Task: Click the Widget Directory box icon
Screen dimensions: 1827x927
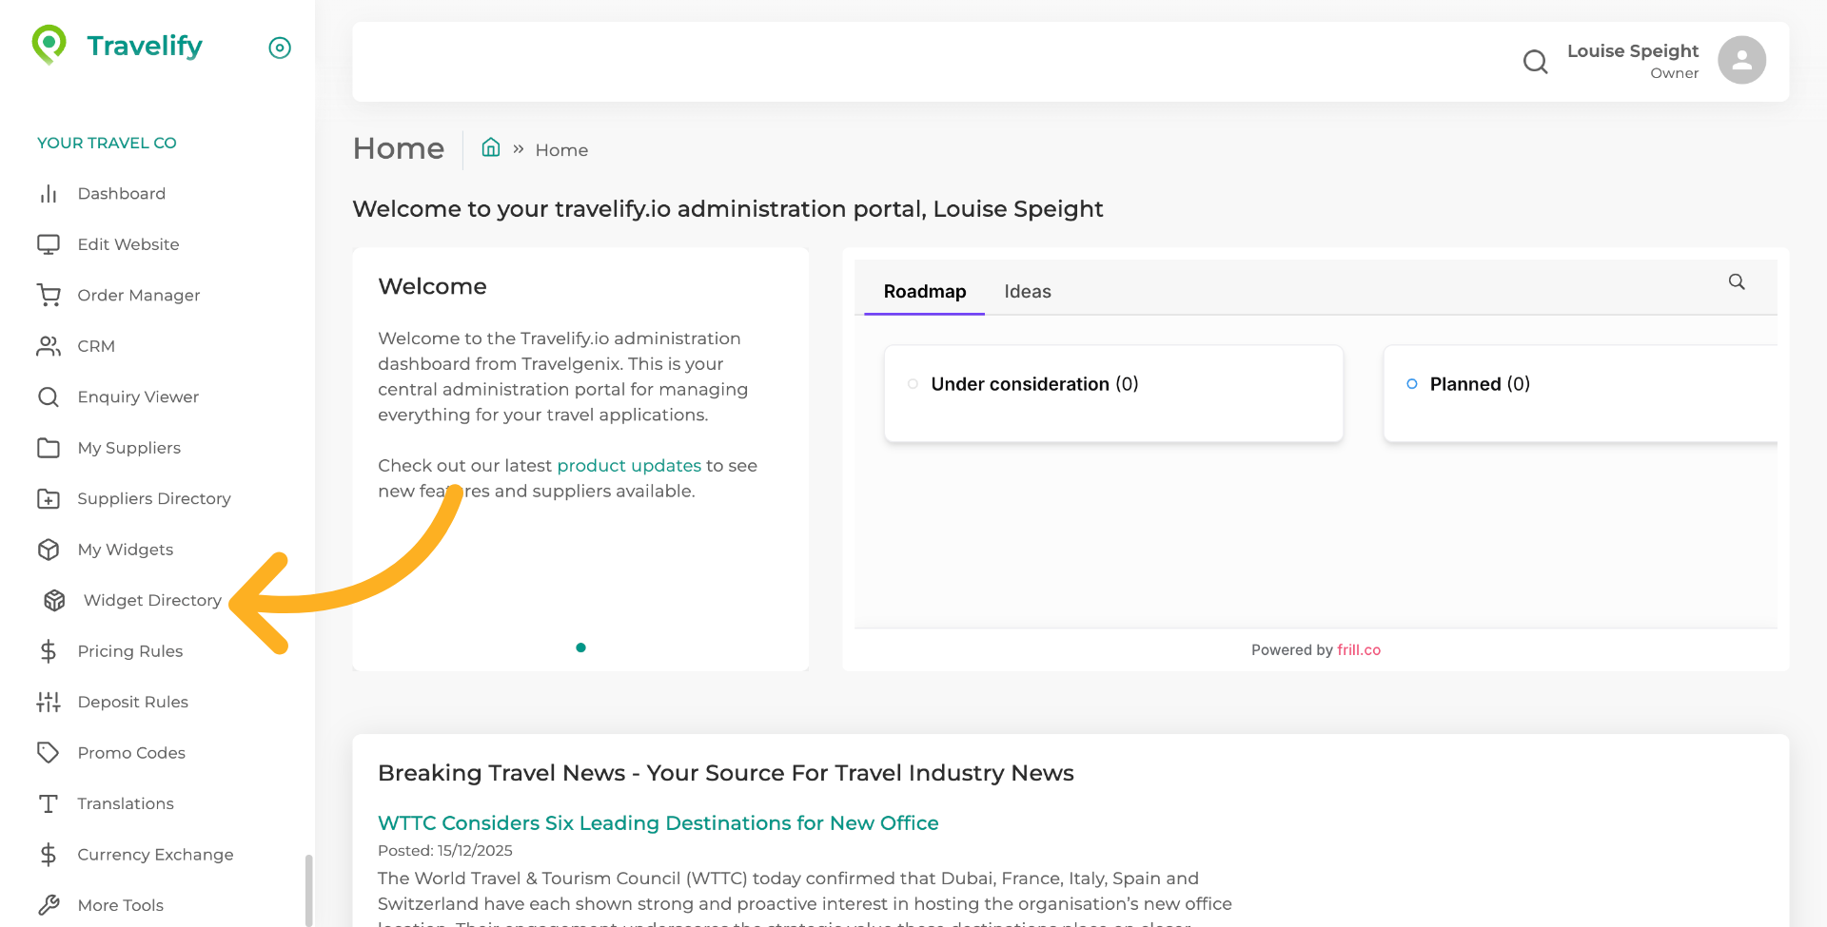Action: click(x=54, y=601)
